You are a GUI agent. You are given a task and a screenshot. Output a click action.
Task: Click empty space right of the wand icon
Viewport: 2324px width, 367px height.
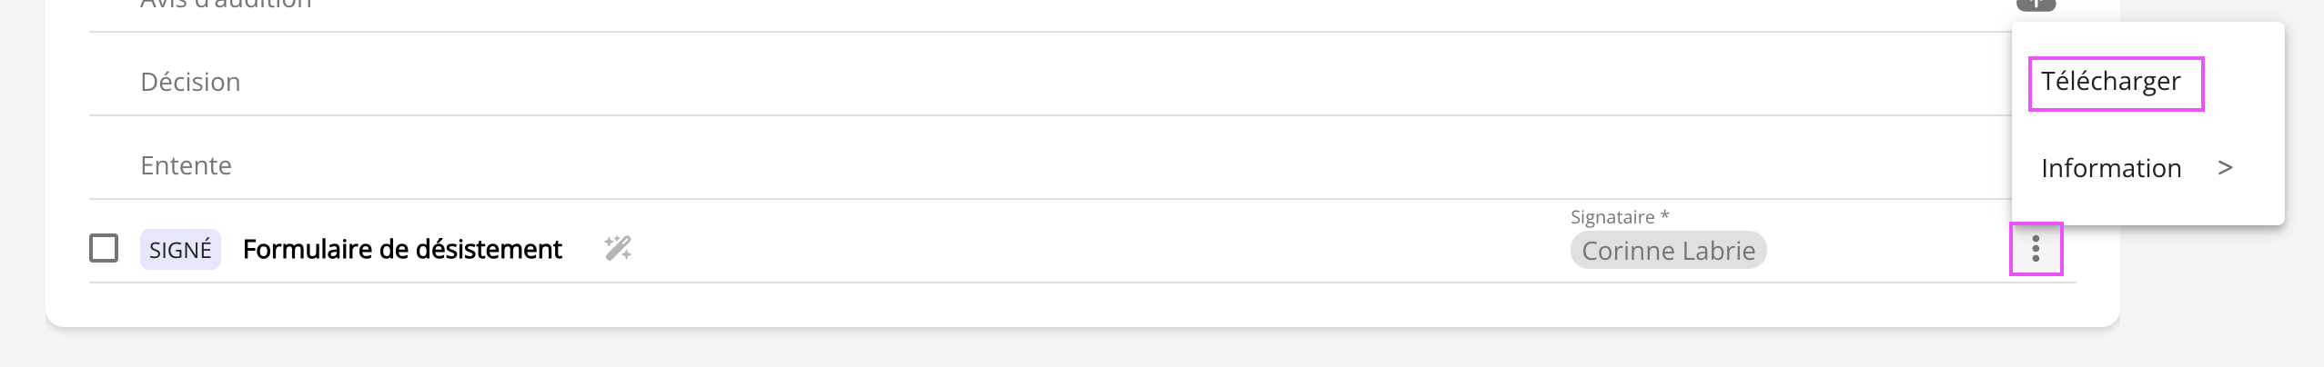pyautogui.click(x=1001, y=249)
